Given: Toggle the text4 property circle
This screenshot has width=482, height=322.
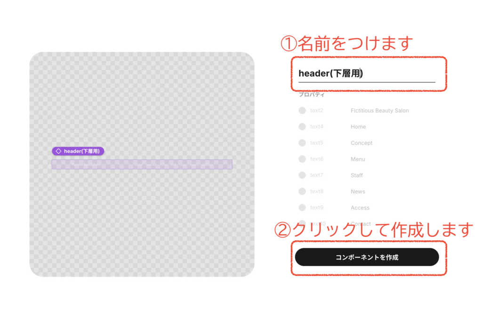Looking at the screenshot, I should click(302, 126).
